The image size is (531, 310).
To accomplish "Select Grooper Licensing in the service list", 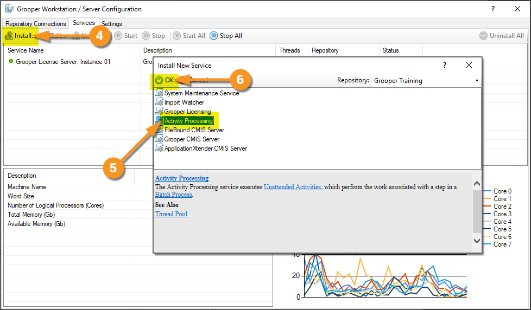I will [187, 112].
